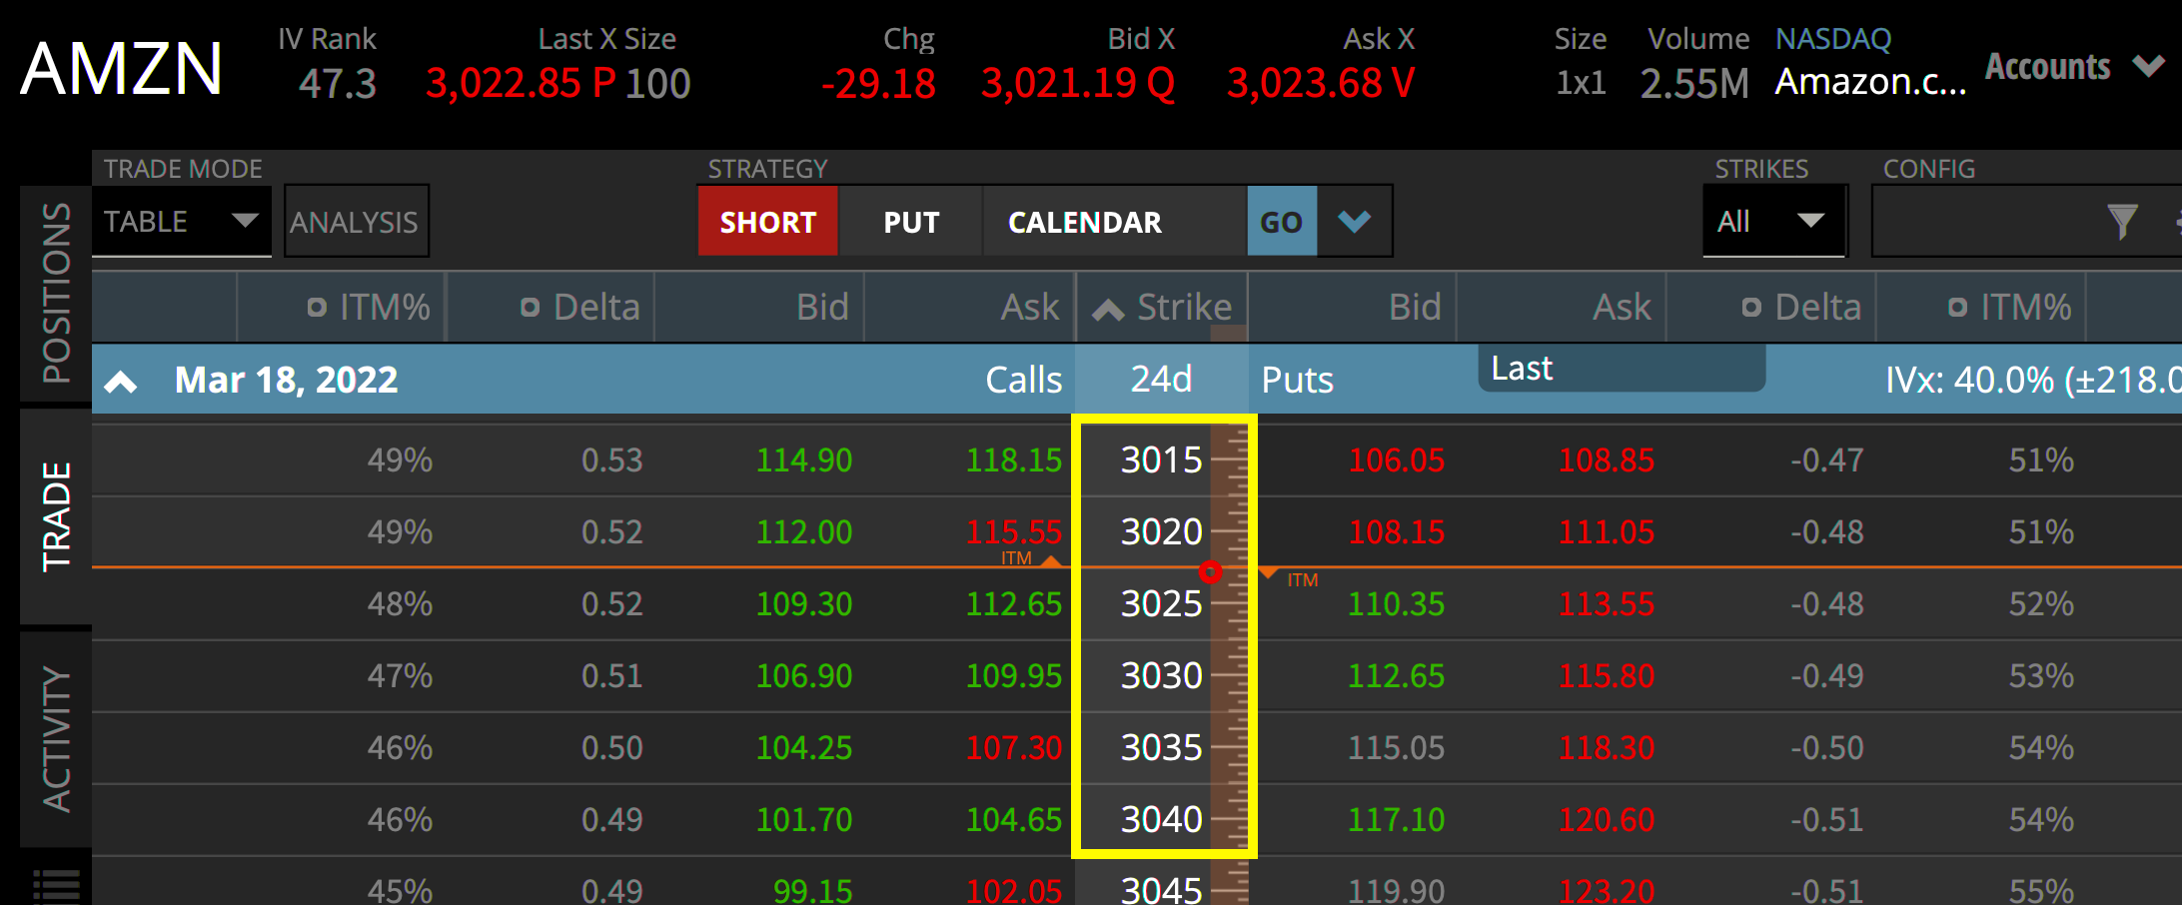Viewport: 2182px width, 905px height.
Task: Open the order list icon below ACTIVITY
Action: click(x=55, y=883)
